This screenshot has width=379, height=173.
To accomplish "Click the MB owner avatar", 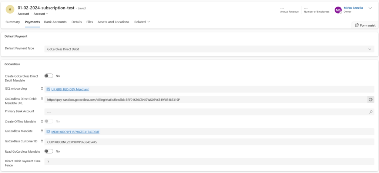I will coord(338,10).
